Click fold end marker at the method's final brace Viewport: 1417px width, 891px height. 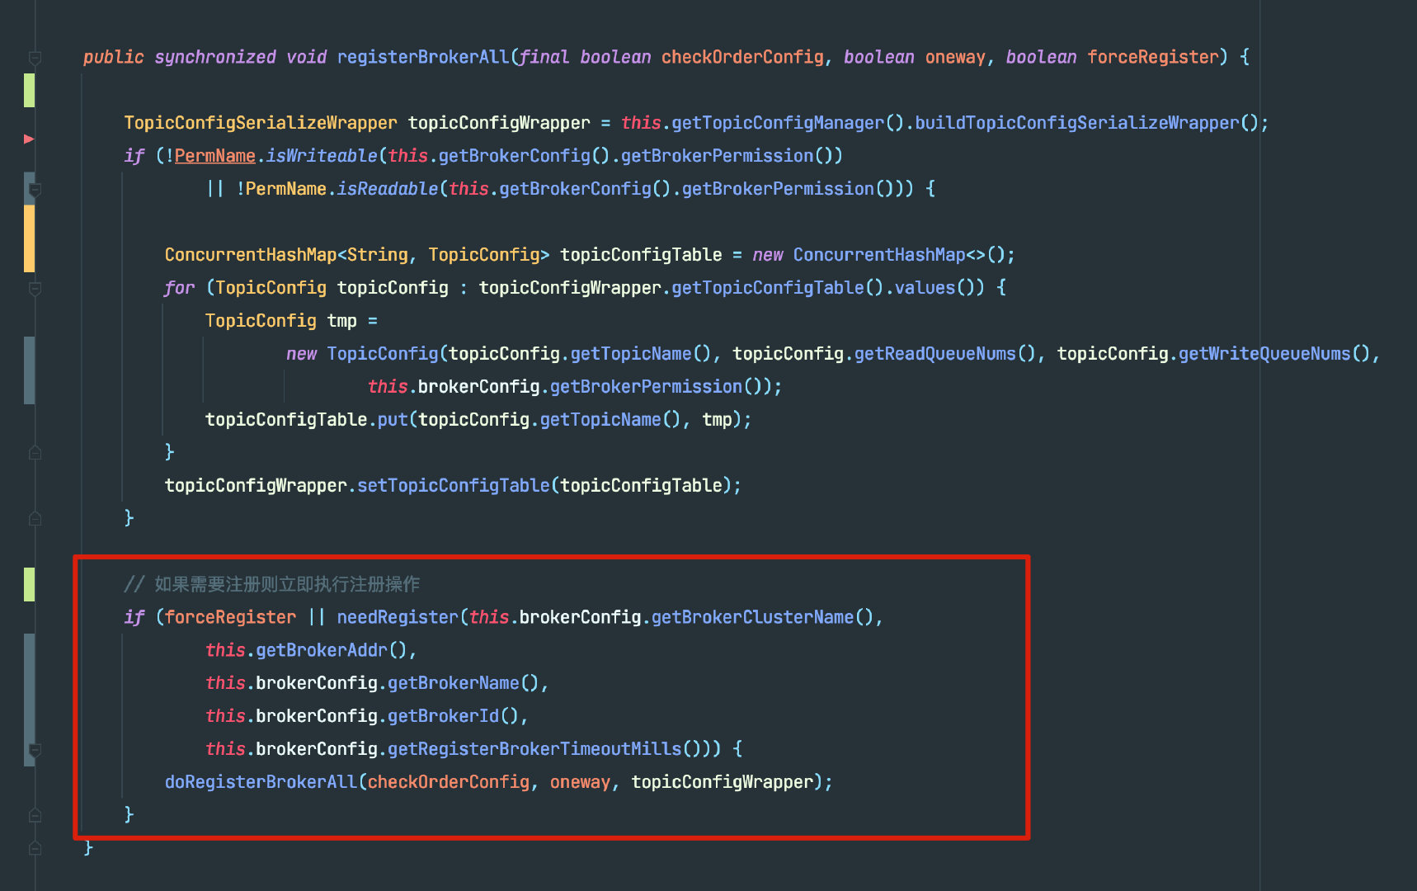35,847
